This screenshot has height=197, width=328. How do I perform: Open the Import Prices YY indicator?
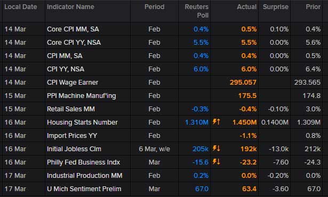(x=72, y=136)
